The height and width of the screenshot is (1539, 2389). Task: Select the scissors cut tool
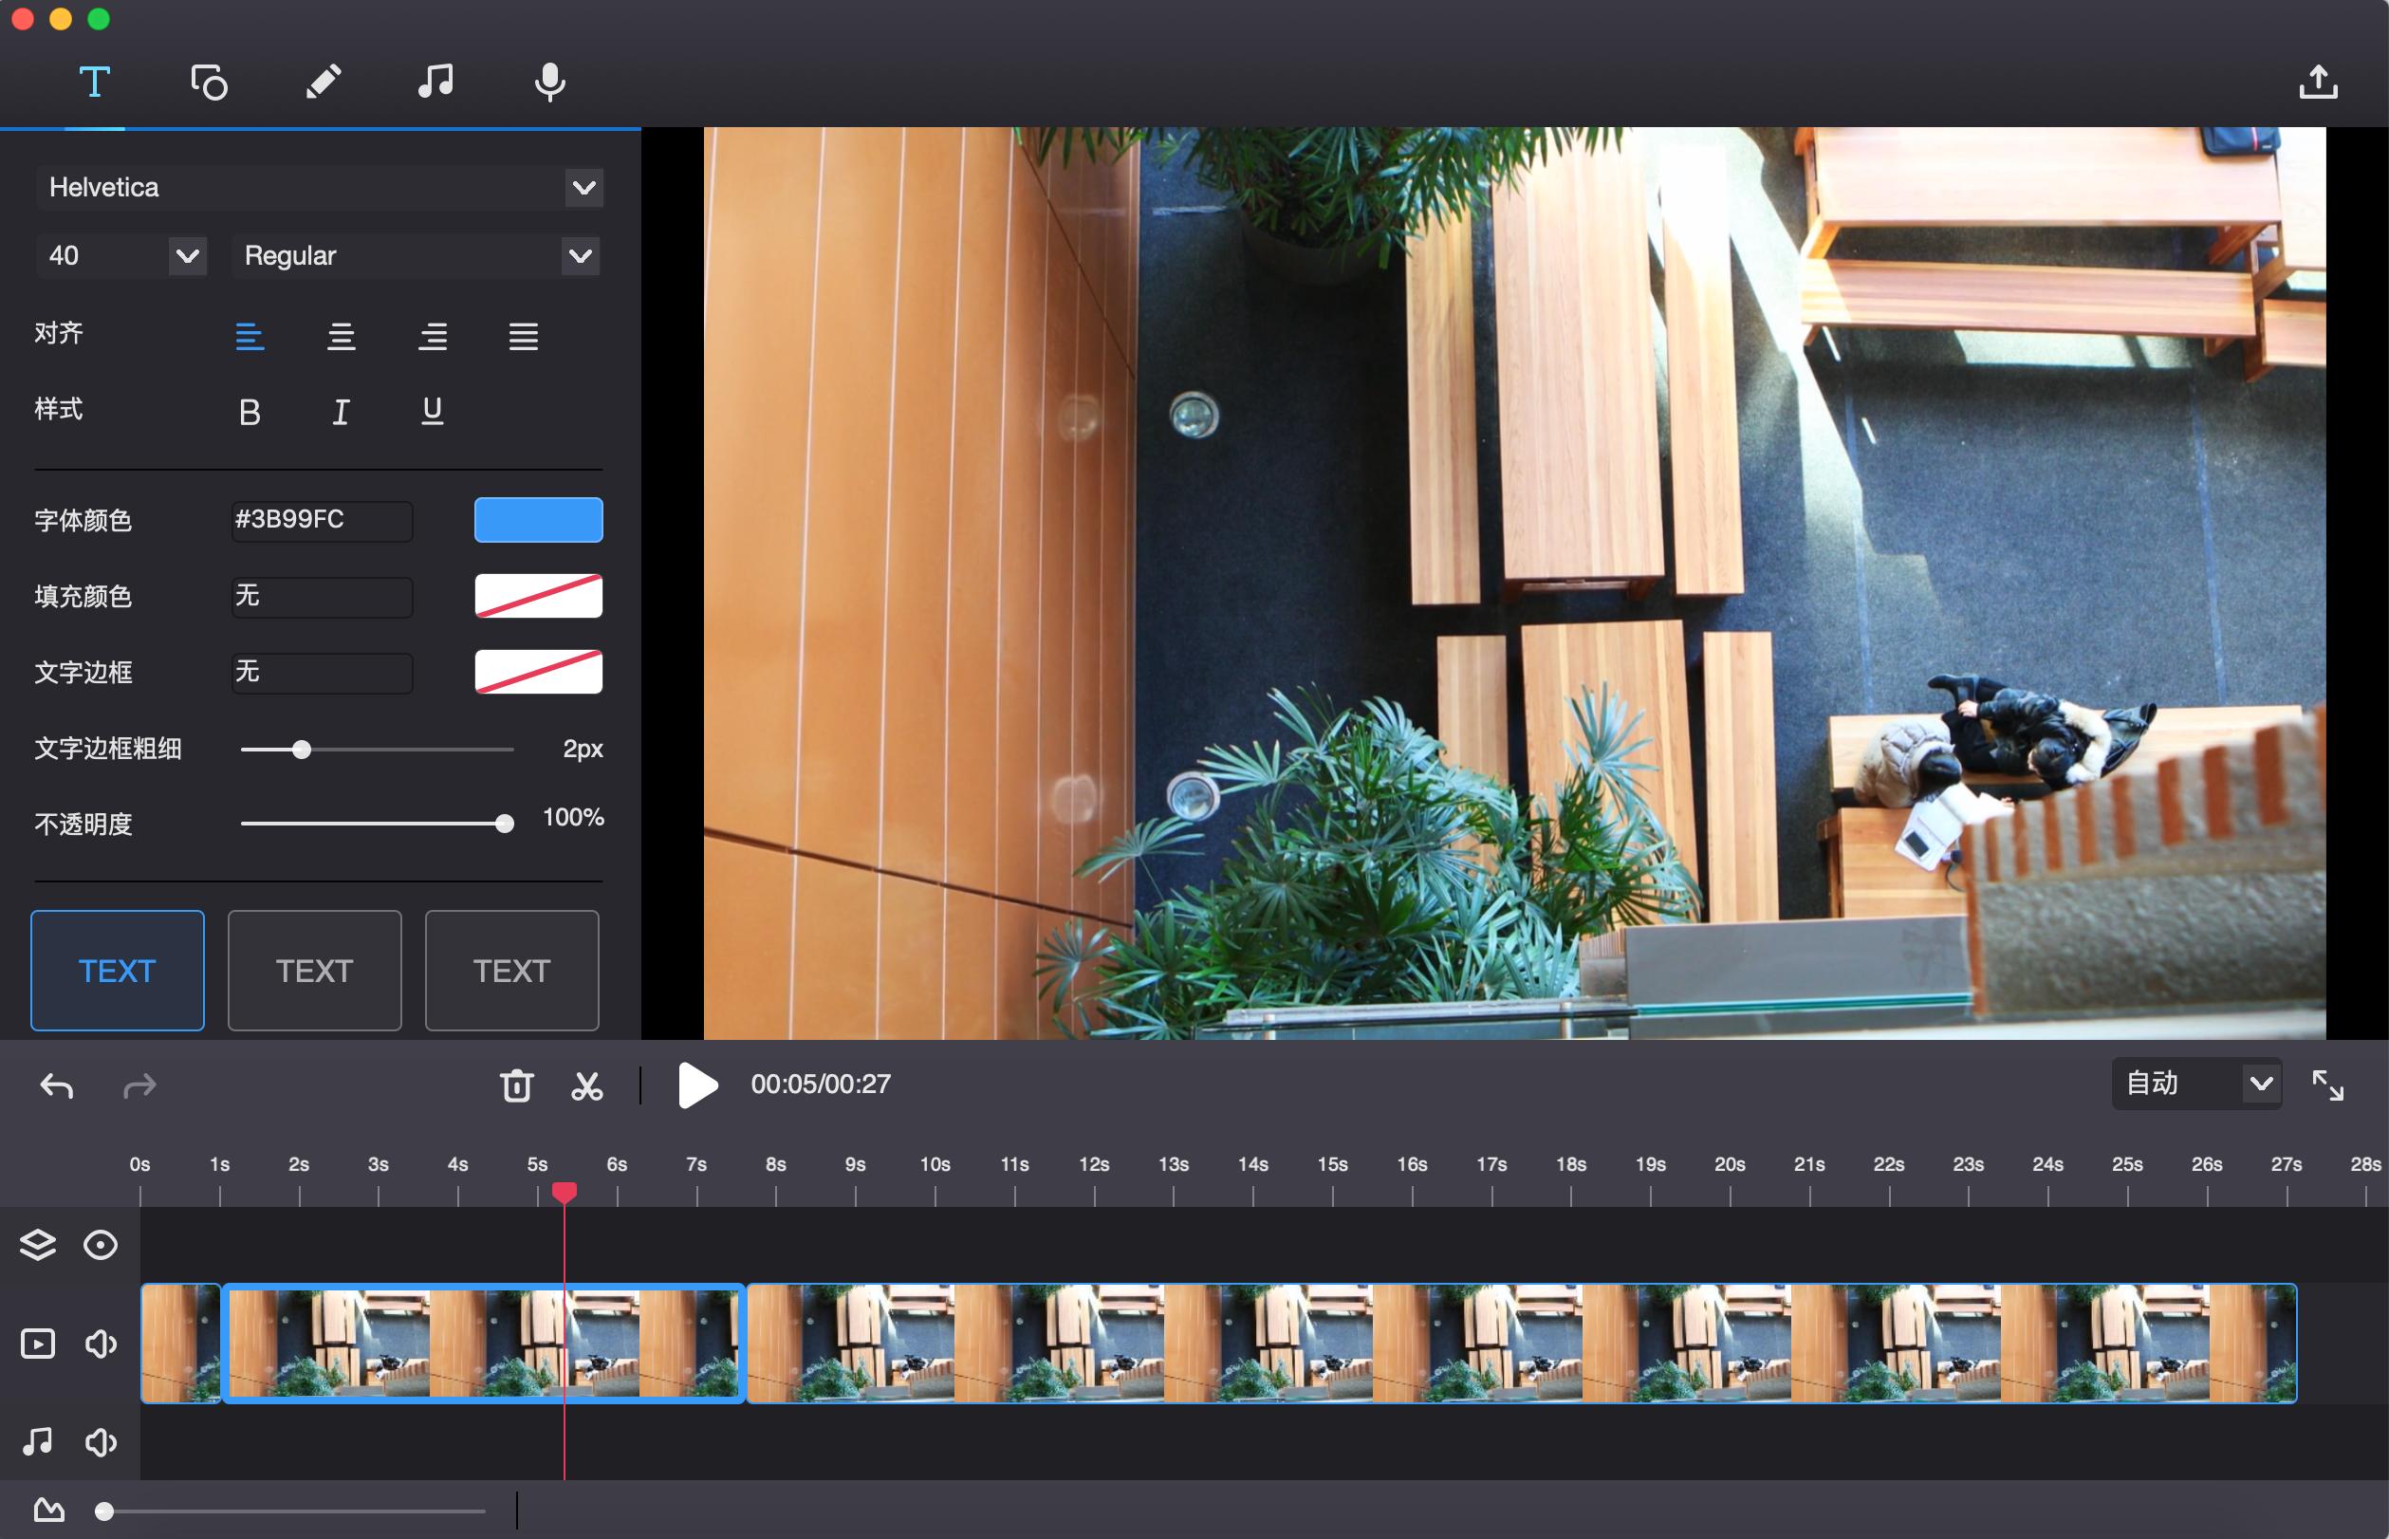pyautogui.click(x=586, y=1085)
